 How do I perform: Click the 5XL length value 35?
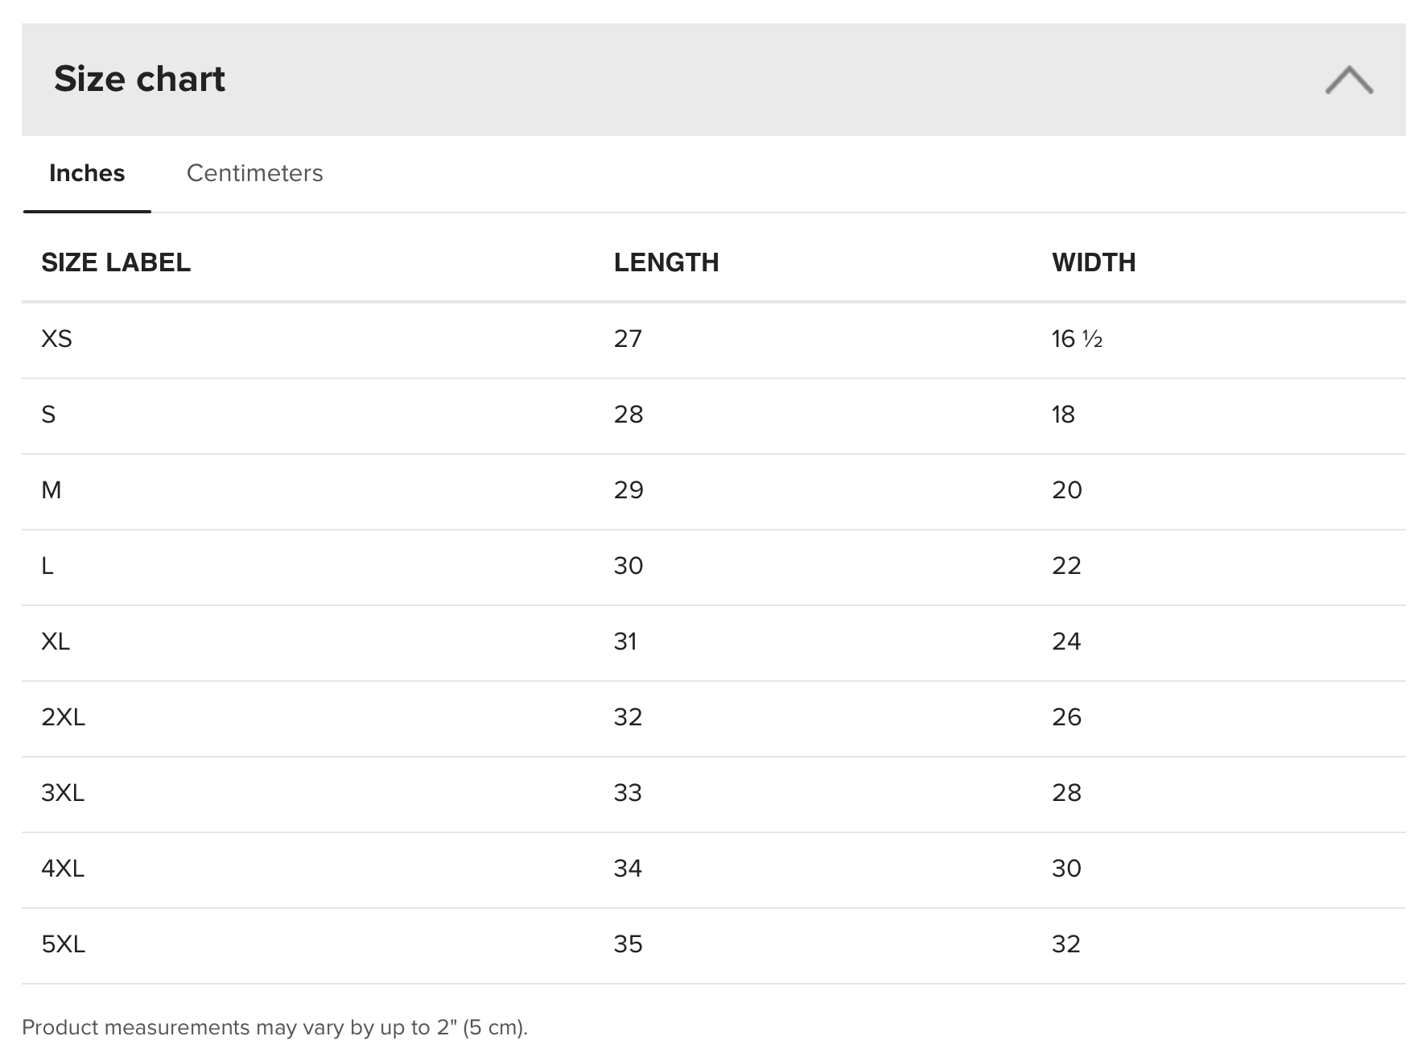tap(628, 944)
